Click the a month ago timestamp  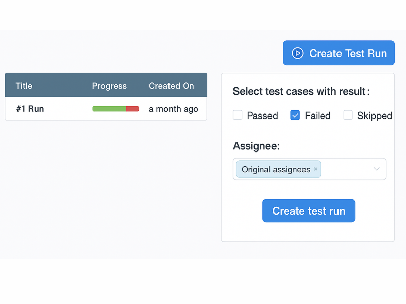pos(173,108)
